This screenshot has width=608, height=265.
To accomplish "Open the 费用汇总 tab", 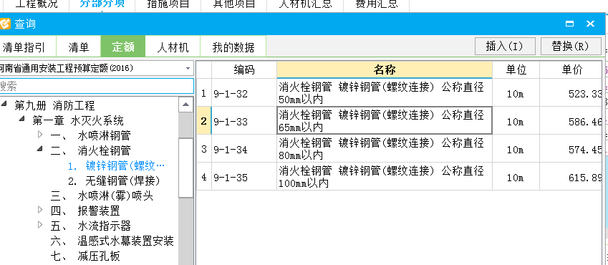I will click(377, 4).
